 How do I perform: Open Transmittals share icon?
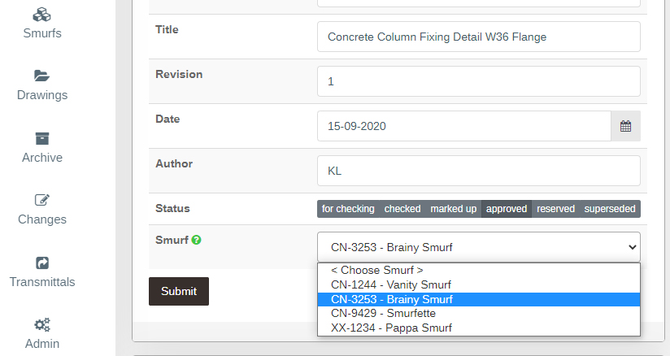pos(42,263)
